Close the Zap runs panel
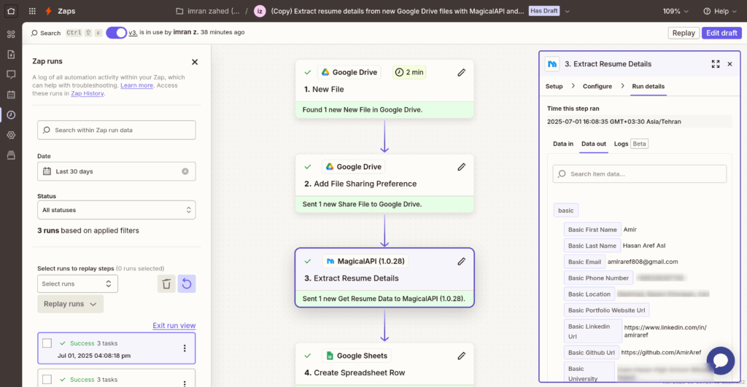The image size is (747, 387). [x=194, y=62]
